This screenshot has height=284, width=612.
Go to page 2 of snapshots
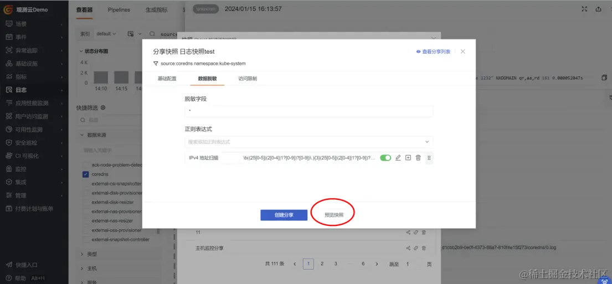[322, 264]
